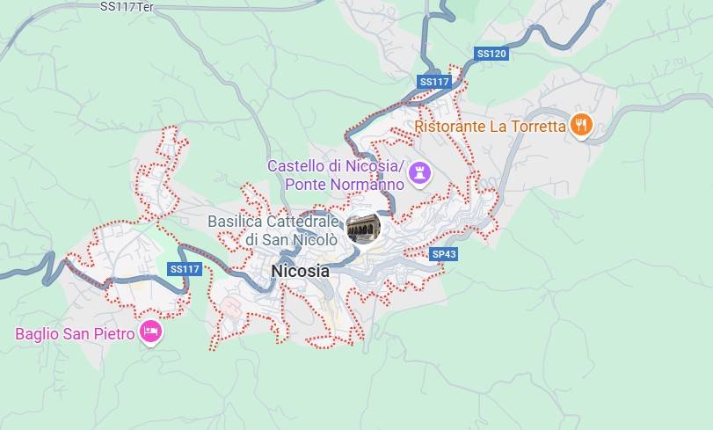
Task: Select the Nicosia city label
Action: [x=300, y=271]
